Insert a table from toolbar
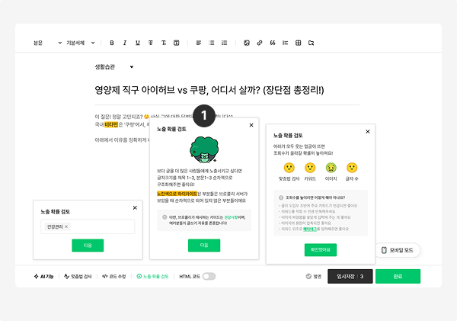The width and height of the screenshot is (457, 321). [298, 43]
